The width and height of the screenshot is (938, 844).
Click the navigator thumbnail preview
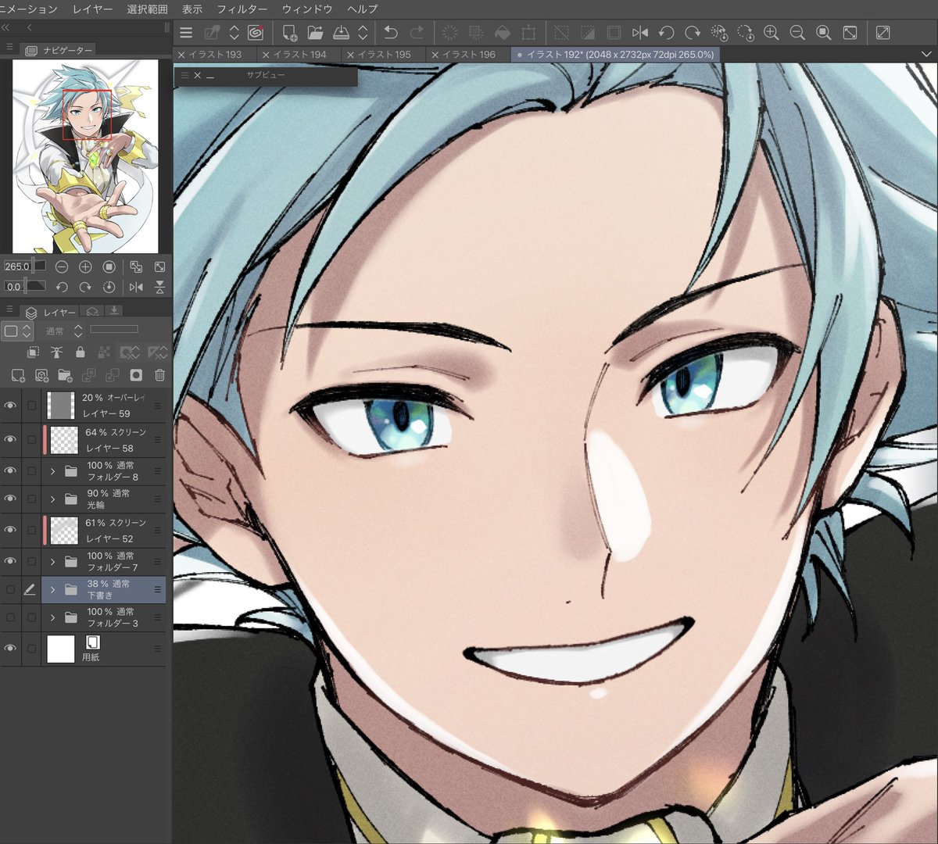coord(85,156)
